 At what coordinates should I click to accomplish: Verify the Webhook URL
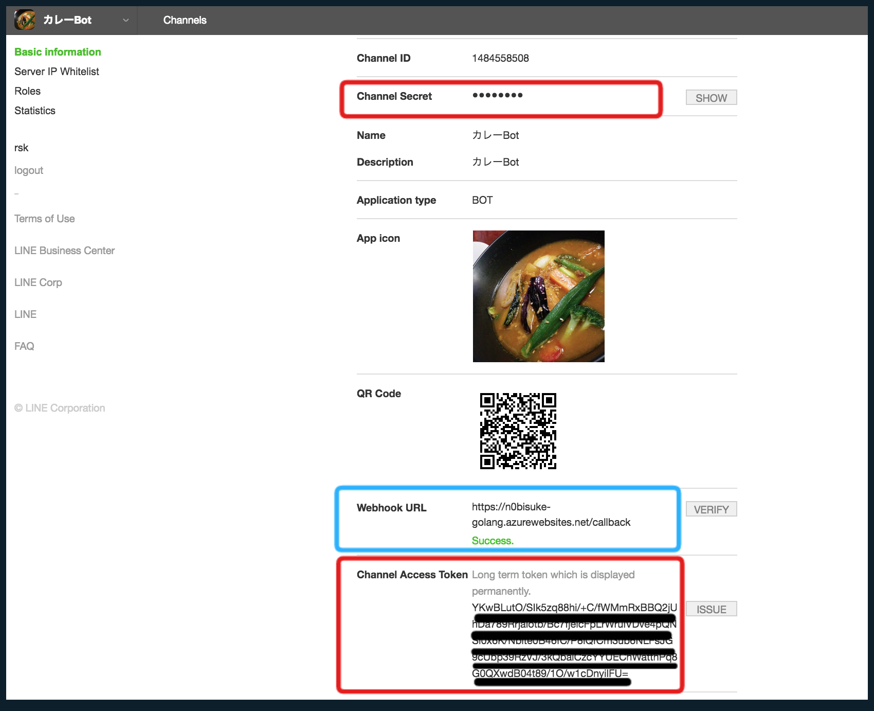pyautogui.click(x=711, y=508)
